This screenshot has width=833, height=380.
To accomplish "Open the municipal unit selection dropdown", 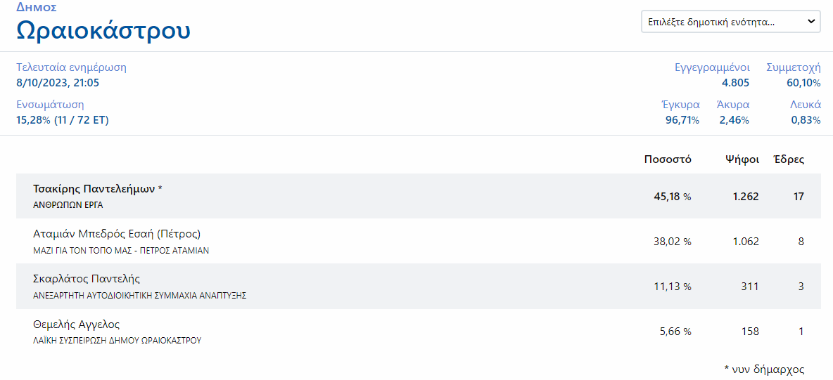I will tap(731, 22).
